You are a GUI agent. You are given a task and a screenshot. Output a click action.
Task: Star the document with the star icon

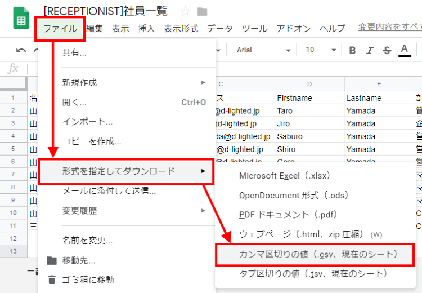click(185, 12)
